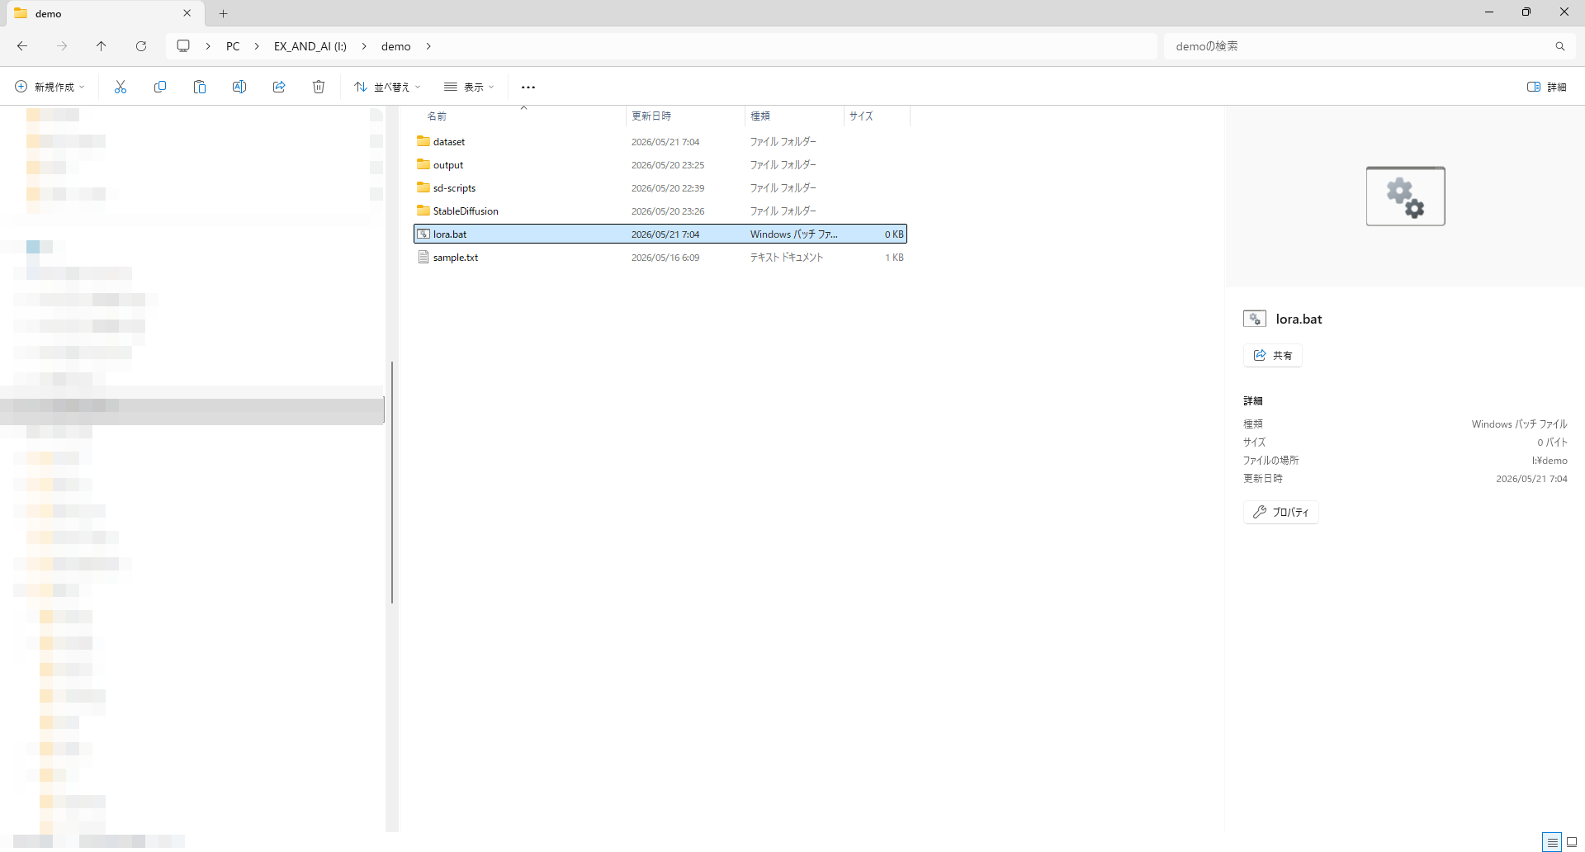
Task: Click 2026/05/20 23:25 date of output
Action: [x=668, y=165]
